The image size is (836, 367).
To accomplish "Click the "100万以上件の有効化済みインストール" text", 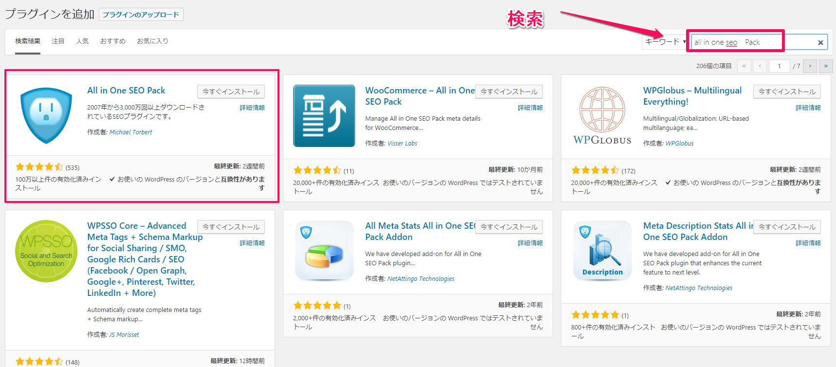I will pos(58,183).
